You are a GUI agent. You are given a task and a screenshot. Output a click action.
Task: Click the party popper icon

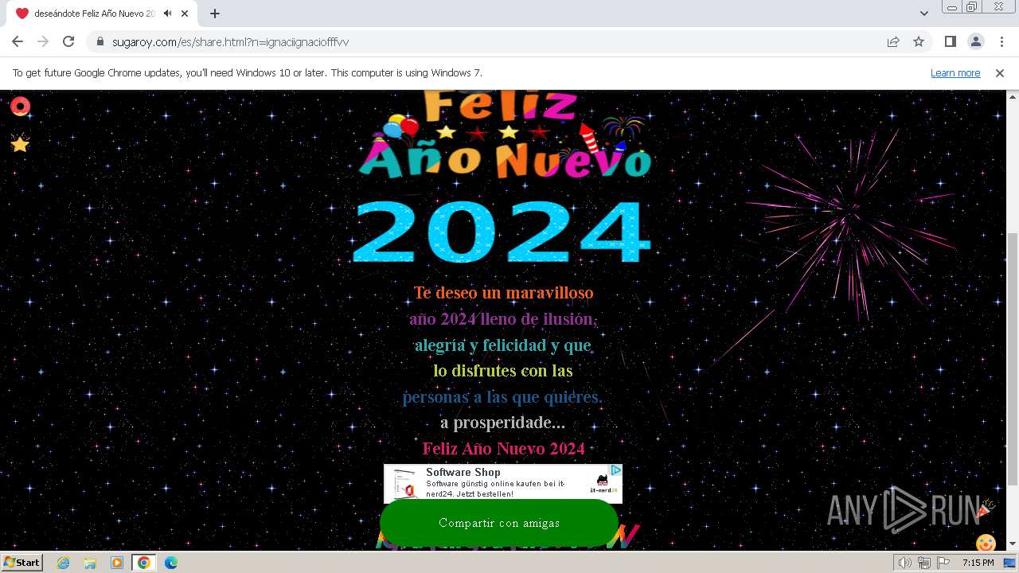[987, 509]
